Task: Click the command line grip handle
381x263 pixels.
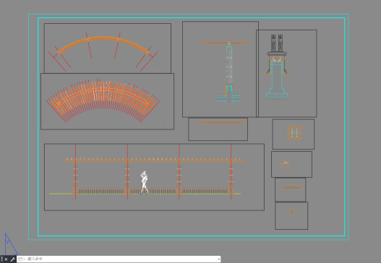Action: tap(1, 259)
